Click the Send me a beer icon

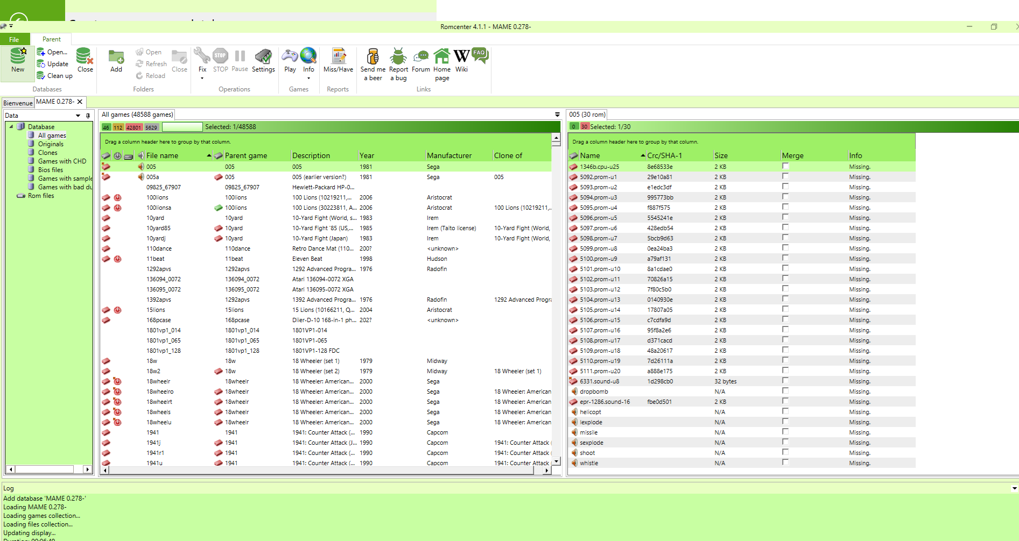pyautogui.click(x=373, y=56)
